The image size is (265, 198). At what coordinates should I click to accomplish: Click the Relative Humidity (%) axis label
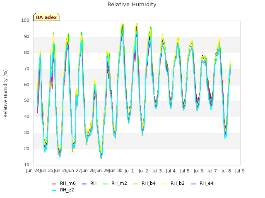(x=5, y=93)
